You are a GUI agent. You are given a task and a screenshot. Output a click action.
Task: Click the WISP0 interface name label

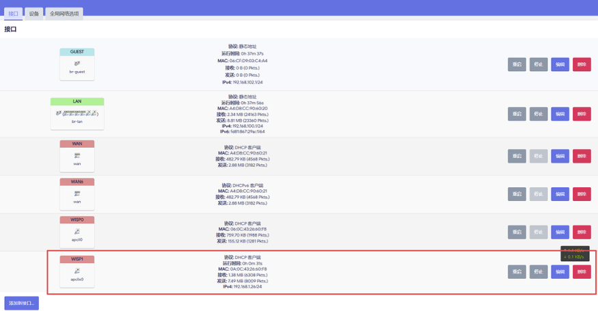point(77,220)
